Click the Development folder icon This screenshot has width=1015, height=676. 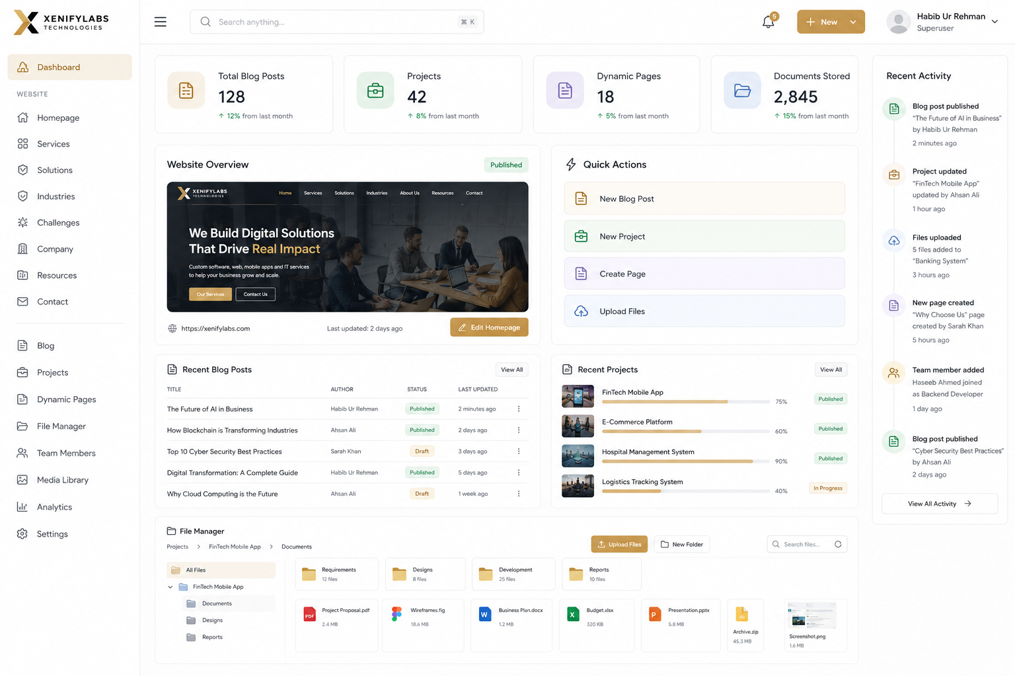tap(486, 574)
